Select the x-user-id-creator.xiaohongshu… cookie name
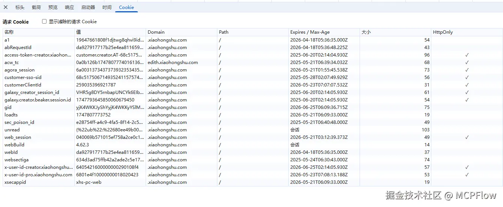The width and height of the screenshot is (503, 207). (x=39, y=167)
